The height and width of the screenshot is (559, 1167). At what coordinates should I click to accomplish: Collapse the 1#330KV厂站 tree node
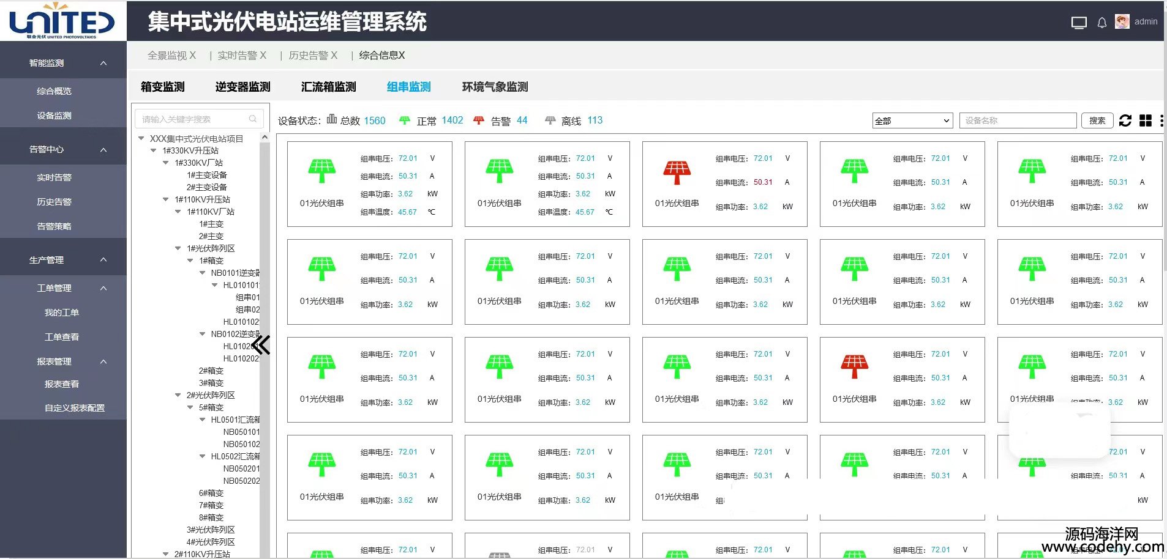[166, 163]
